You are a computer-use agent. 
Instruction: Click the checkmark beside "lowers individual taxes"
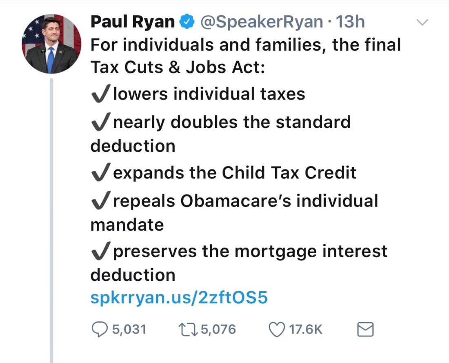click(x=100, y=94)
